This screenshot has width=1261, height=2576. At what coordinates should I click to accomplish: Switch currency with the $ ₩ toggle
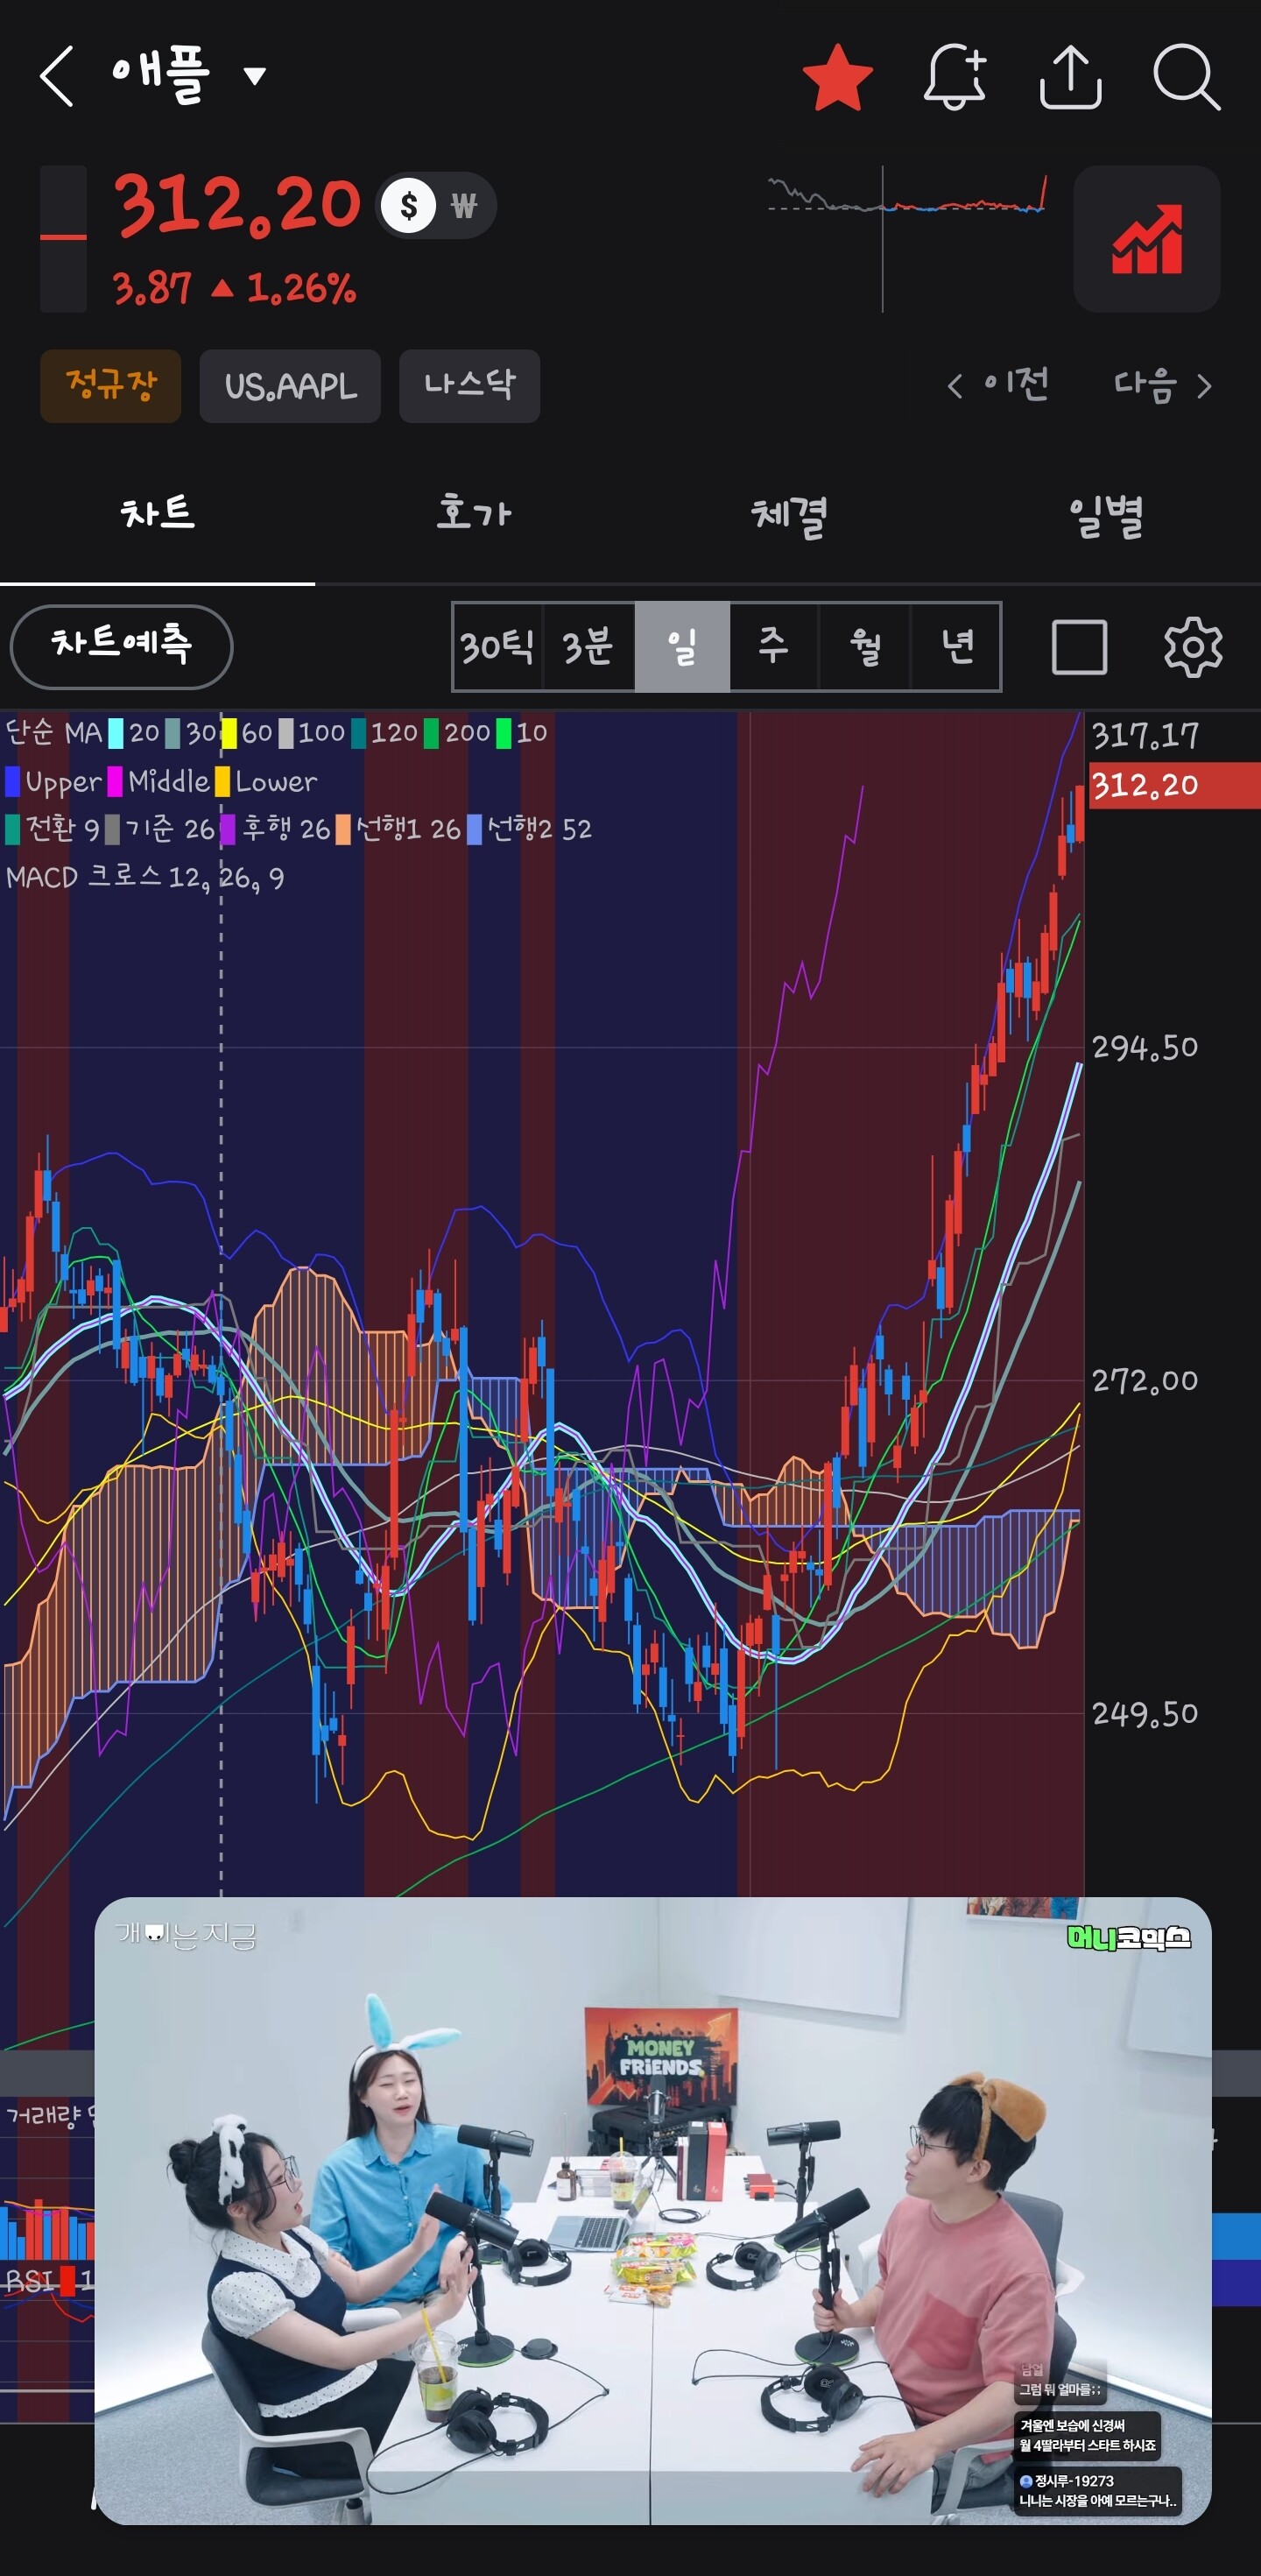point(436,206)
